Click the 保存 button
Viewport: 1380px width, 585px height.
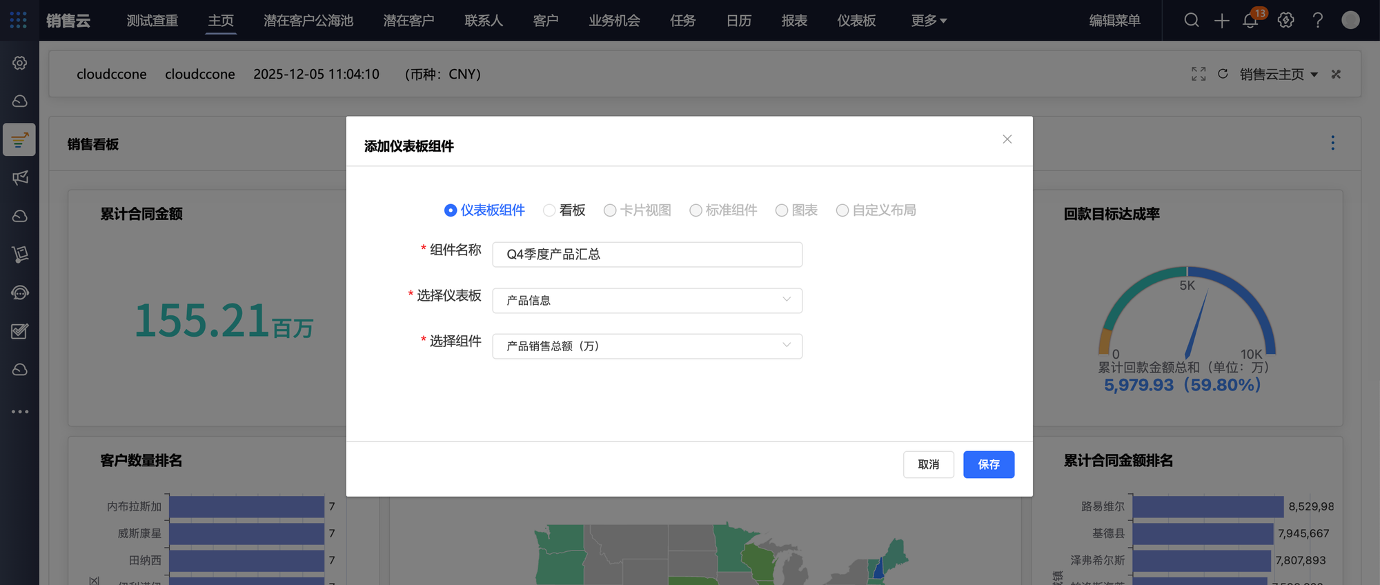[988, 464]
